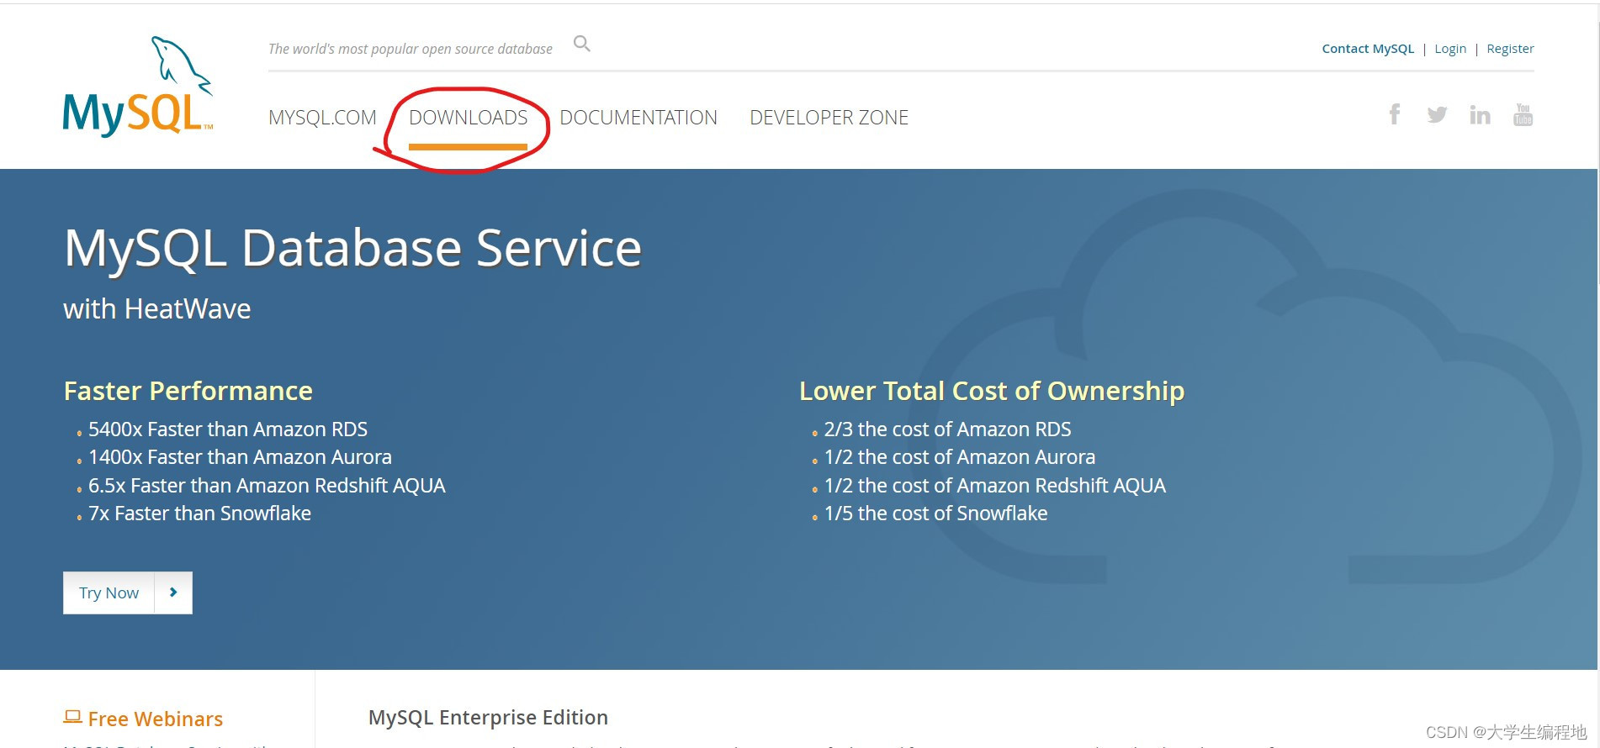Click the MySQL Enterprise Edition heading
Viewport: 1600px width, 748px height.
coord(488,718)
